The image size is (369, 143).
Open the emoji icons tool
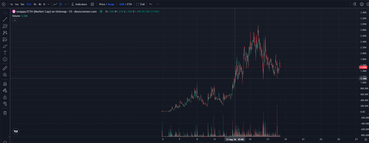(x=5, y=59)
